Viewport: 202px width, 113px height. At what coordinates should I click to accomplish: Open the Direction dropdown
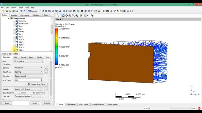29,96
